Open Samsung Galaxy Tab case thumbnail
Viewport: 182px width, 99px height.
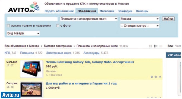(31, 69)
